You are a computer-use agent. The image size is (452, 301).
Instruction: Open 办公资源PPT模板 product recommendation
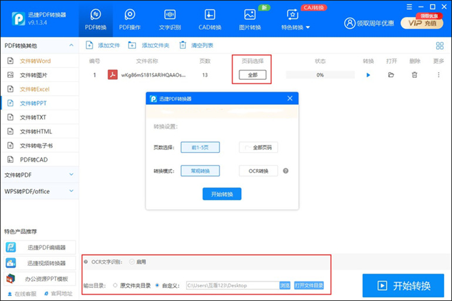[40, 279]
